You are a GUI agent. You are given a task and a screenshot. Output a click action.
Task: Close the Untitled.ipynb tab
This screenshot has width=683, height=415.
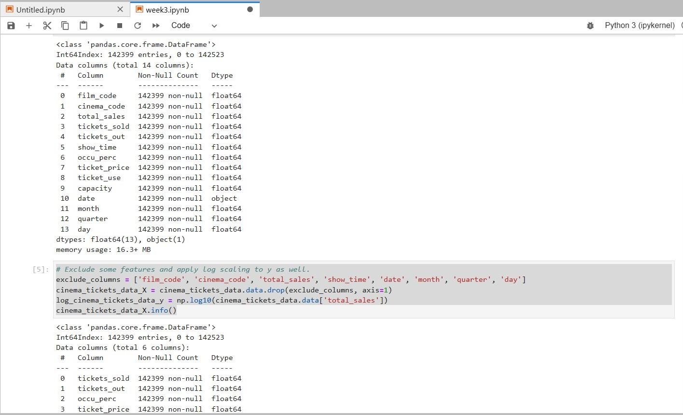point(120,9)
